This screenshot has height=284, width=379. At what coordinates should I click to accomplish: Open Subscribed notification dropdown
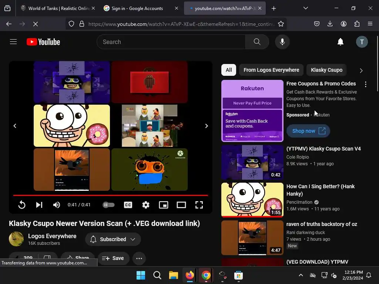pyautogui.click(x=113, y=239)
